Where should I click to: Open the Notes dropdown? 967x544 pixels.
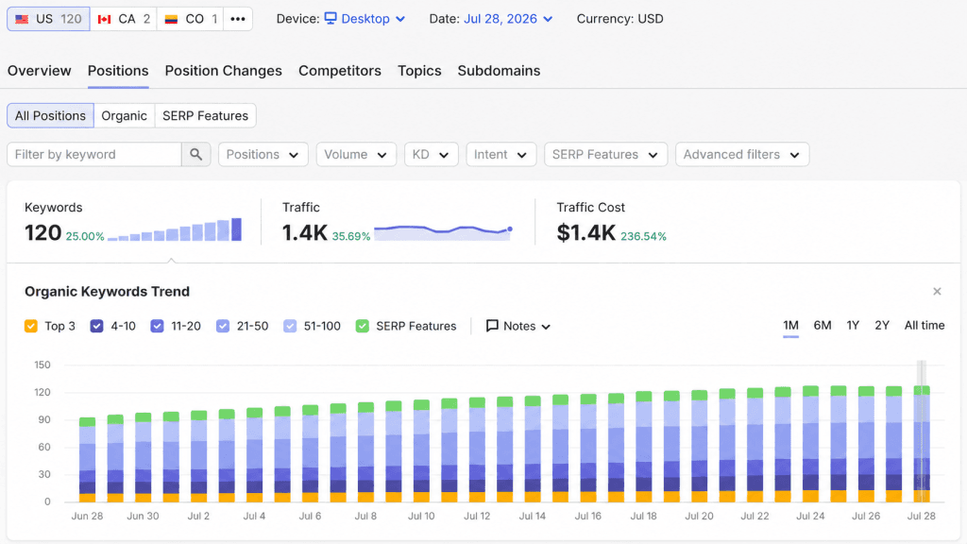518,326
